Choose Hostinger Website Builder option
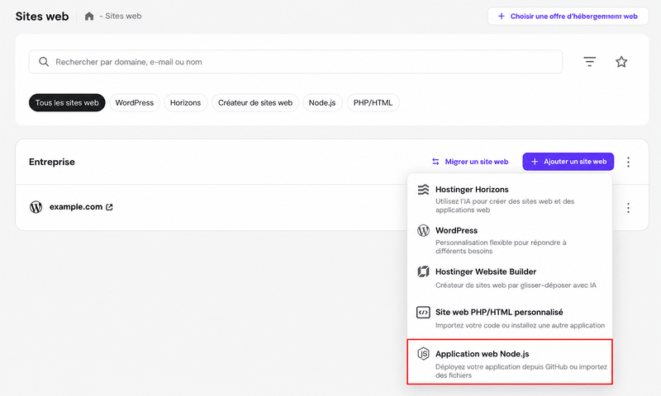Image resolution: width=661 pixels, height=396 pixels. pos(510,278)
